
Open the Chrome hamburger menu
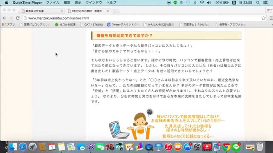(271, 18)
